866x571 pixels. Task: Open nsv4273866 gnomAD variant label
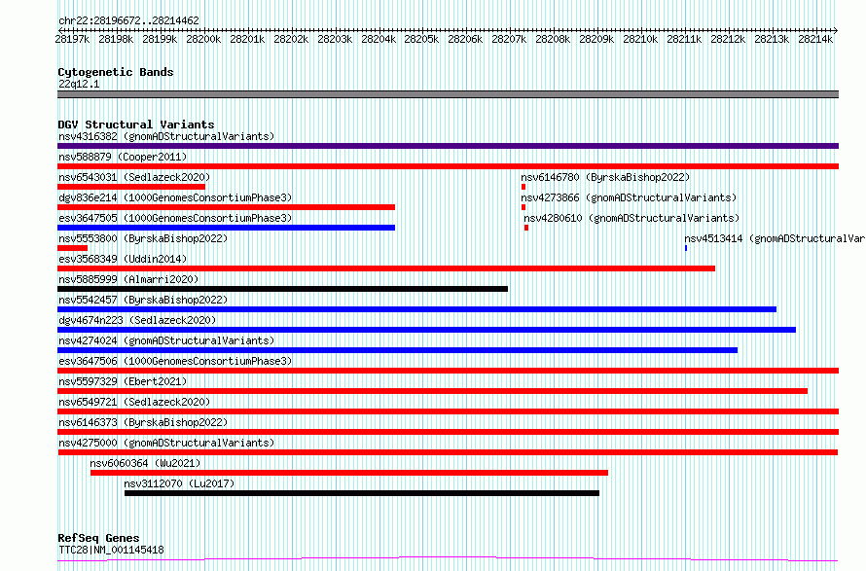pos(629,197)
